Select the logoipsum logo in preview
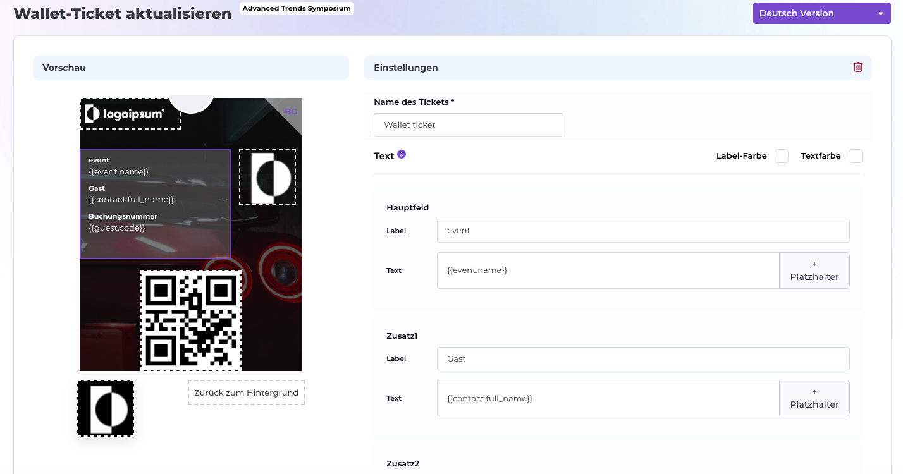 (130, 114)
